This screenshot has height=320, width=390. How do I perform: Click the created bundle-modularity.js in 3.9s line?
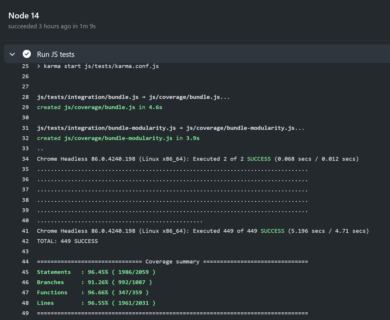tap(118, 138)
